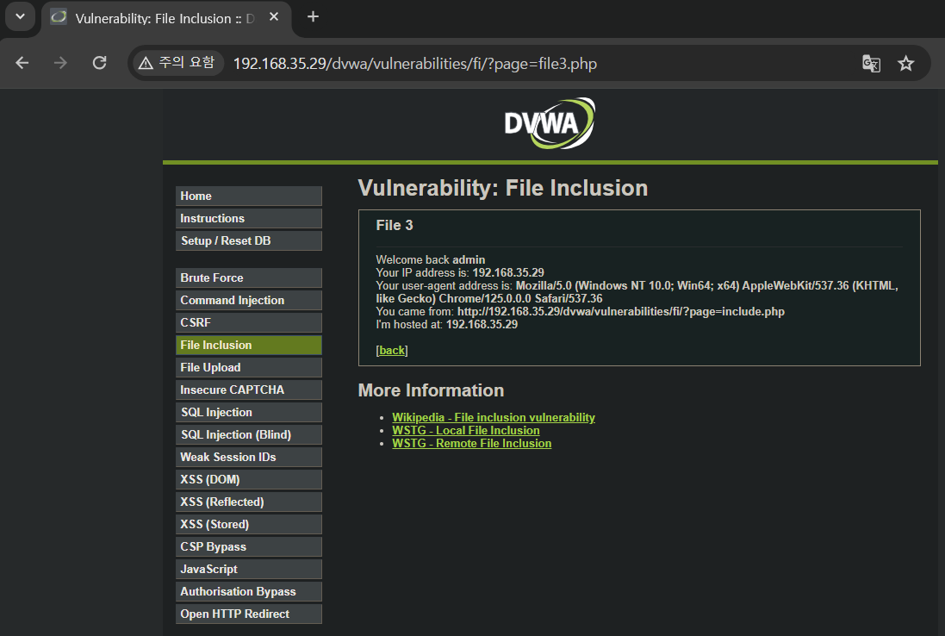Screen dimensions: 945x636
Task: Click the Vulnerability: File Inclusion page heading
Action: (502, 188)
